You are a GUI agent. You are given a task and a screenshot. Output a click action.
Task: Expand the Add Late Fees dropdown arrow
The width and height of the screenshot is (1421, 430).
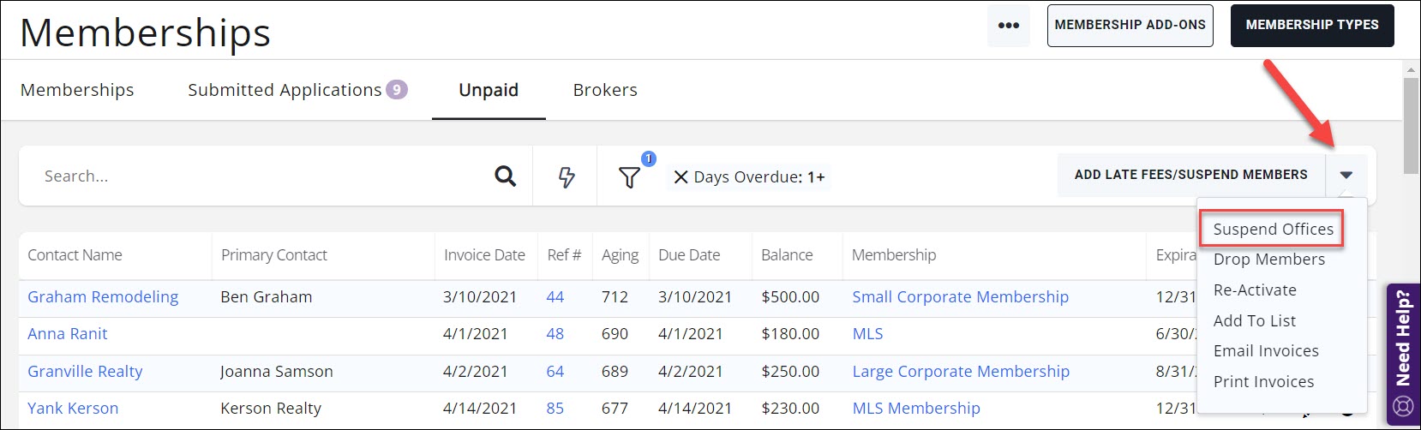click(1346, 176)
